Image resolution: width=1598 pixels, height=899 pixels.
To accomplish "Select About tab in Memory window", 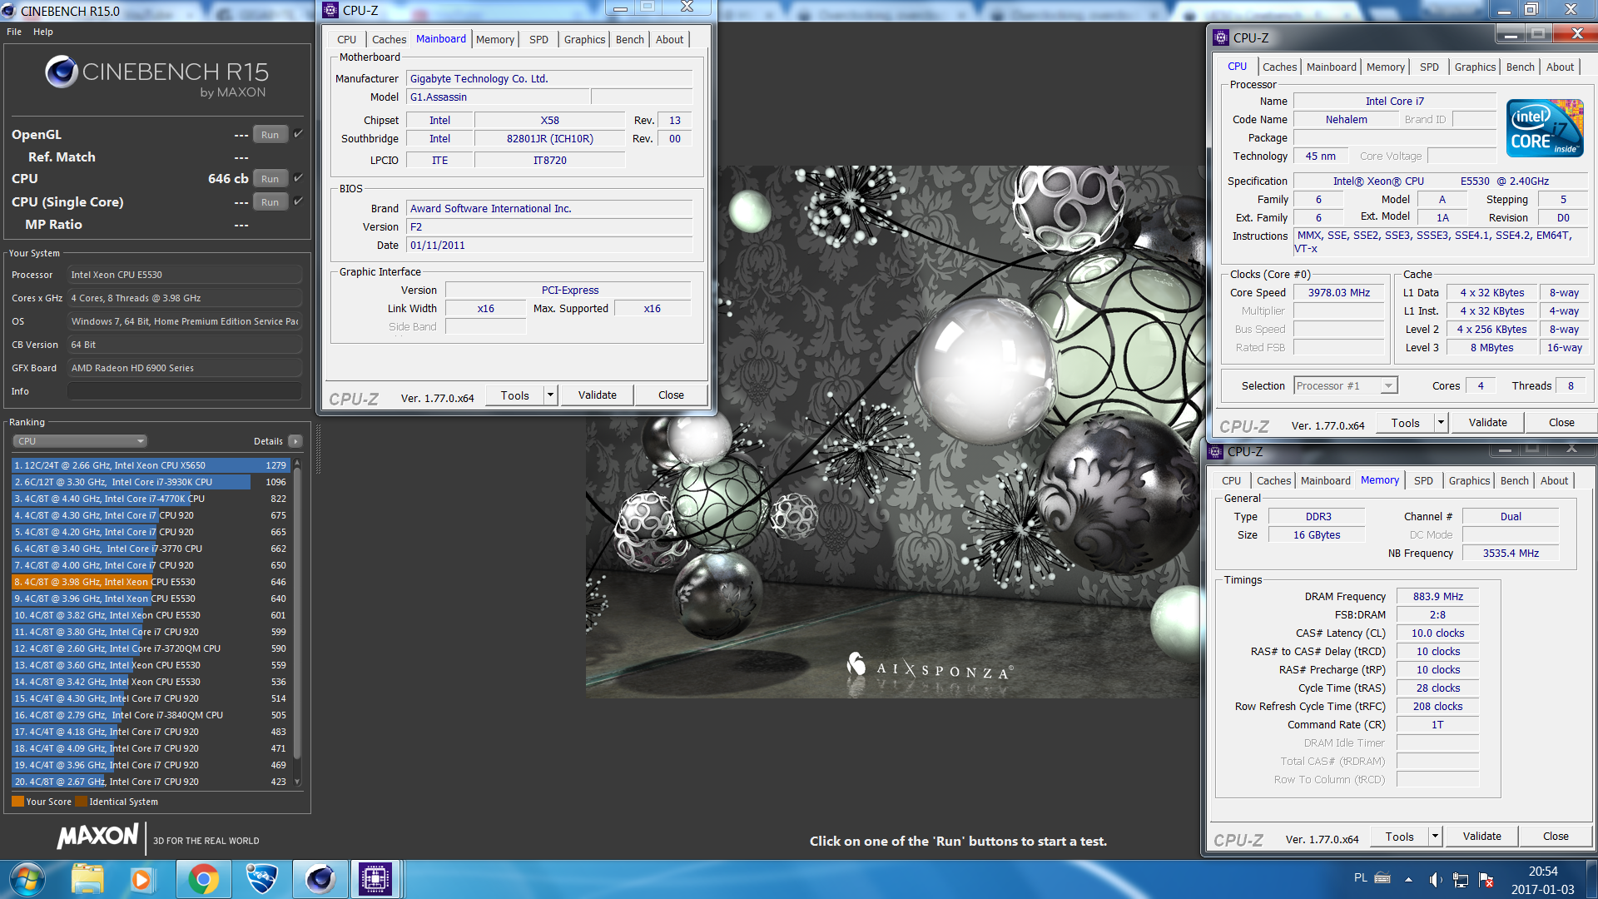I will point(1554,480).
